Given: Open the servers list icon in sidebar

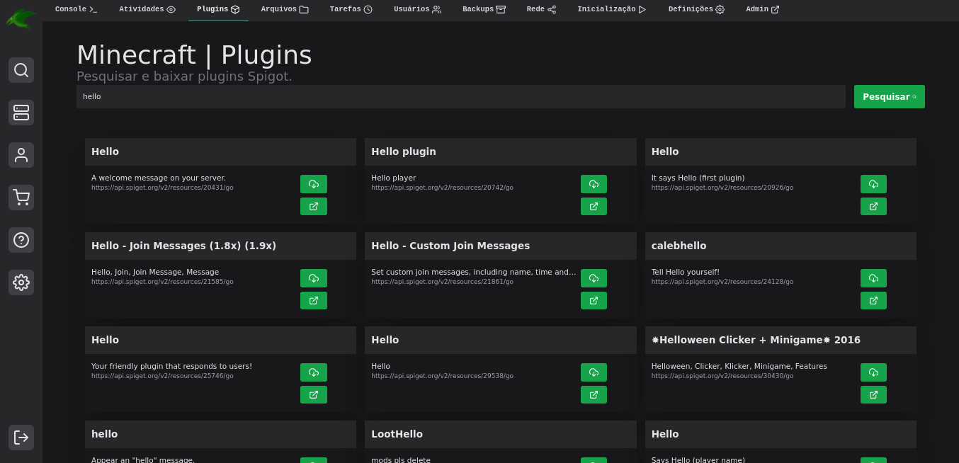Looking at the screenshot, I should tap(21, 113).
